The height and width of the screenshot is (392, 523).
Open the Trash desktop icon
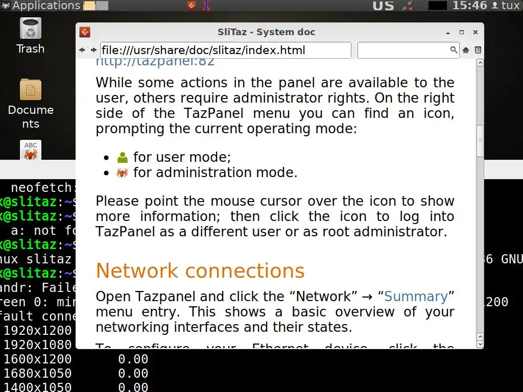[30, 36]
